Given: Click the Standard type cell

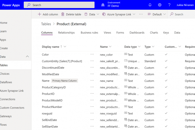Looking at the screenshot, I should pos(150,61).
